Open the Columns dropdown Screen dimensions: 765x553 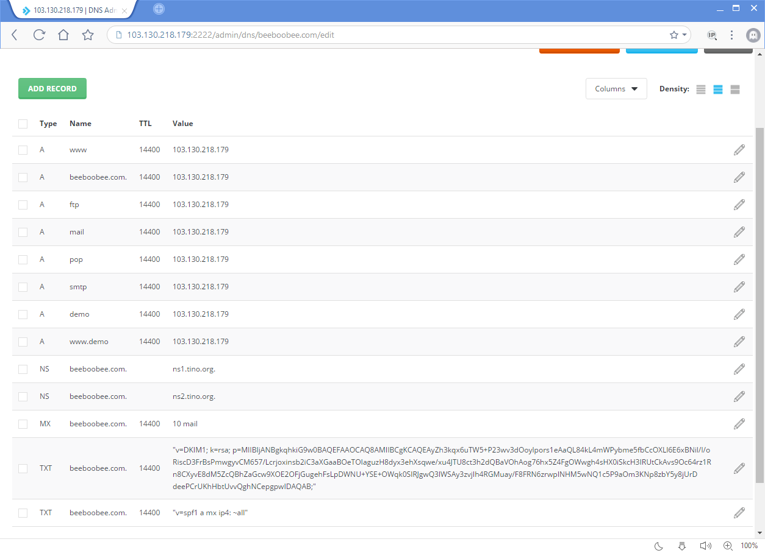coord(616,89)
